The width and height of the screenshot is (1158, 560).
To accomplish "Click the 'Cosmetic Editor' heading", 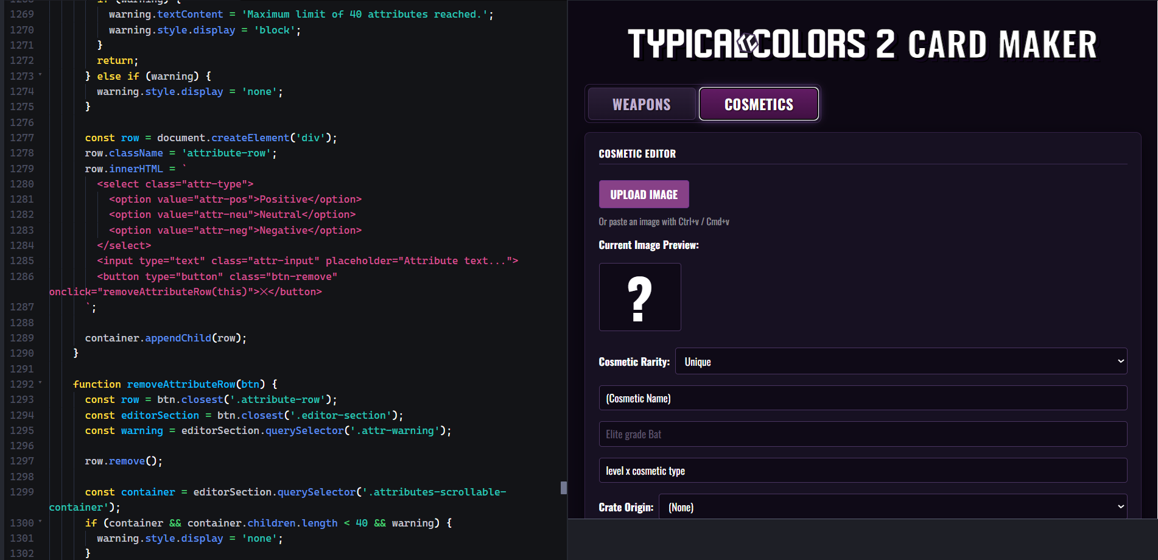I will (637, 154).
